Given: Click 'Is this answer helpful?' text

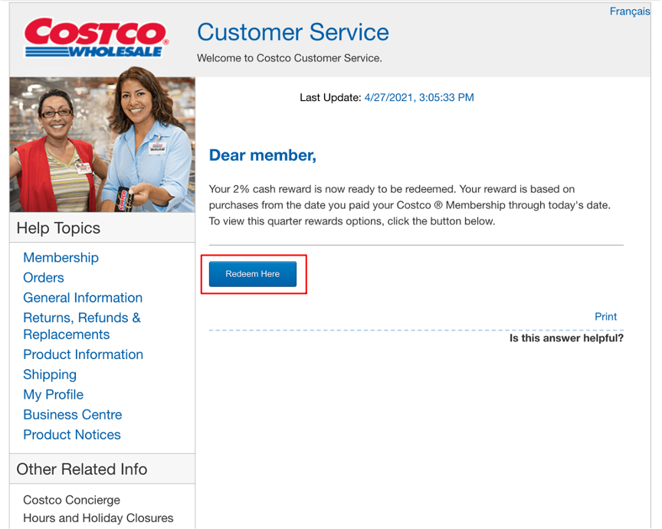Looking at the screenshot, I should coord(566,338).
